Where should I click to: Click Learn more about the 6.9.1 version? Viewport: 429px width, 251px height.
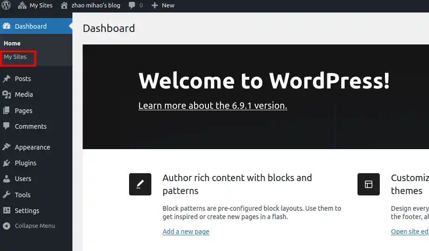coord(213,106)
